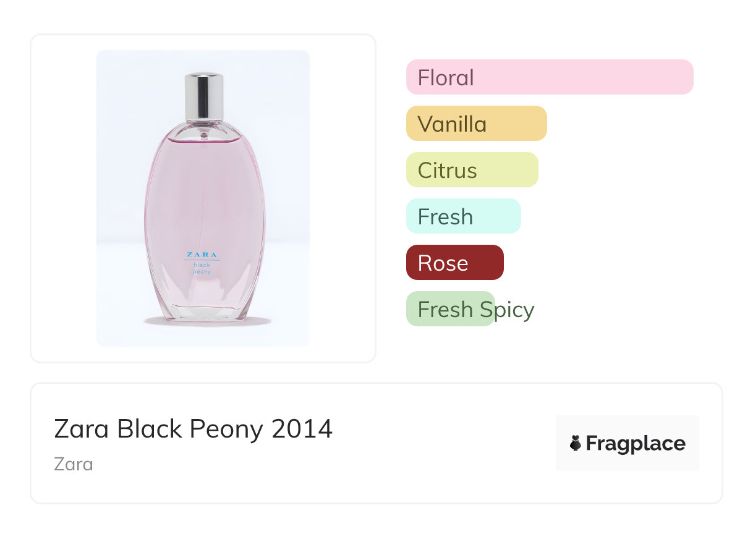This screenshot has height=534, width=753.
Task: Click the Fragplace wordmark text
Action: [636, 444]
